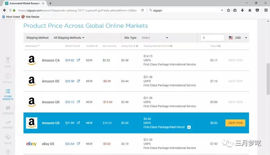Click the yellow VIEW ITEM button

[x=235, y=123]
